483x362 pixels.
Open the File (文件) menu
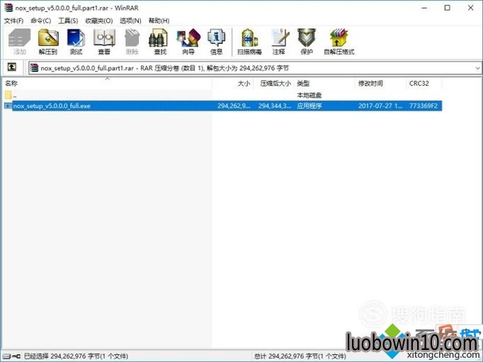(x=13, y=21)
